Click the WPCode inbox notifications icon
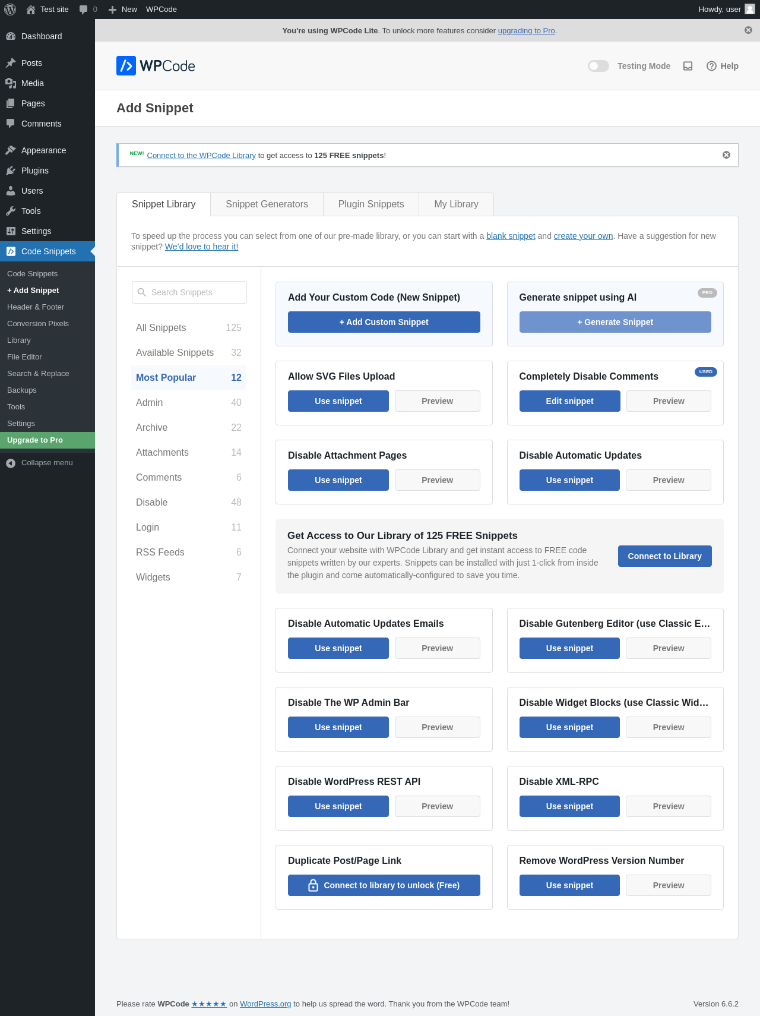The height and width of the screenshot is (1016, 760). 688,66
